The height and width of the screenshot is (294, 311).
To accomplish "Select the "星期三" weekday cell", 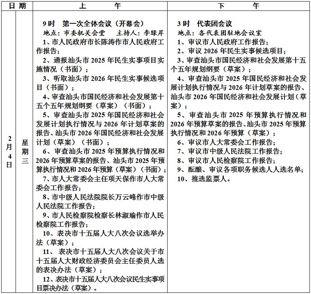I will tap(24, 151).
